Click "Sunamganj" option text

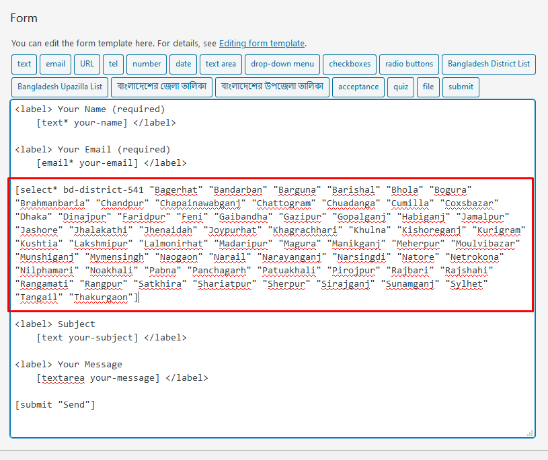[x=410, y=284]
